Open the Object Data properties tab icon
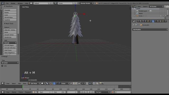The height and width of the screenshot is (95, 169). 156,21
